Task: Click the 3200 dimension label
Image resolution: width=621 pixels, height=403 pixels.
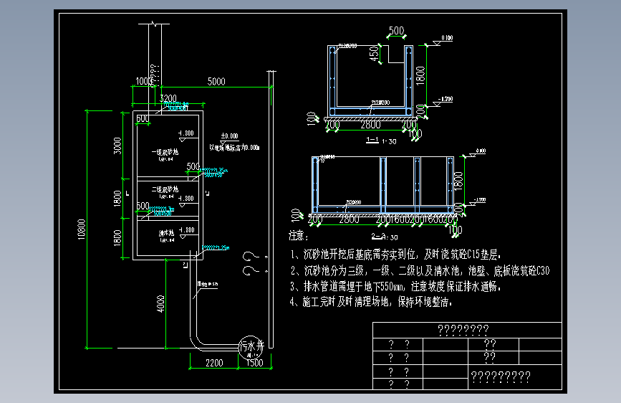Action: (168, 98)
